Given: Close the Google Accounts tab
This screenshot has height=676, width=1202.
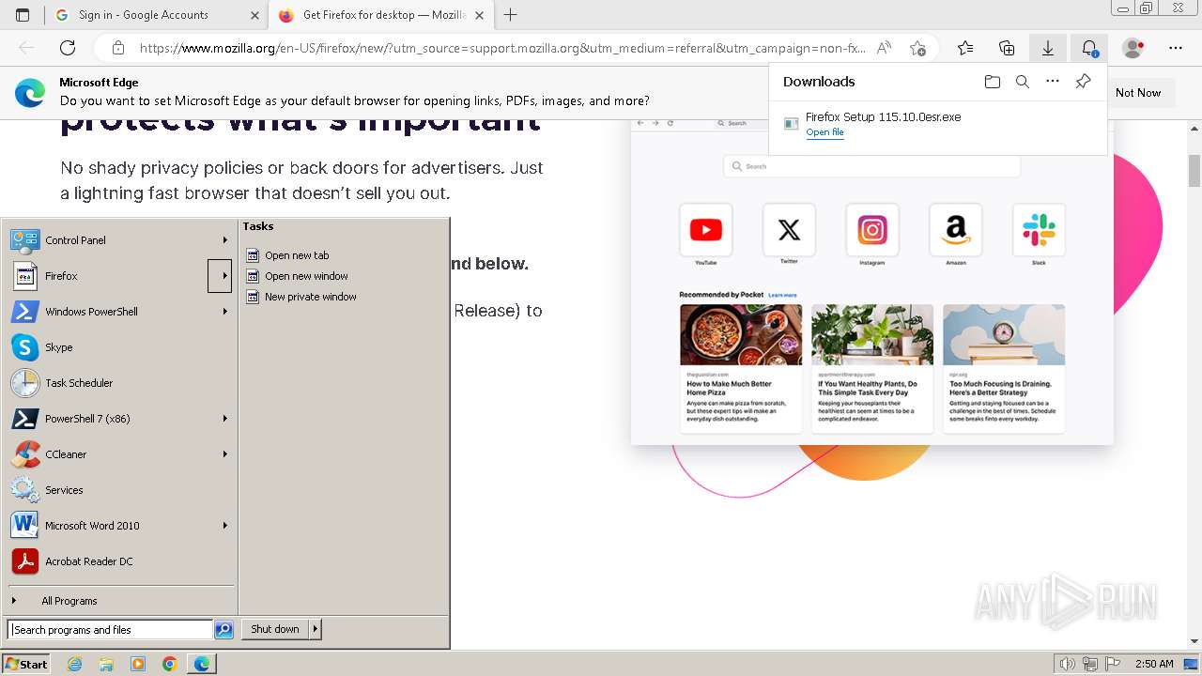Looking at the screenshot, I should pos(255,15).
